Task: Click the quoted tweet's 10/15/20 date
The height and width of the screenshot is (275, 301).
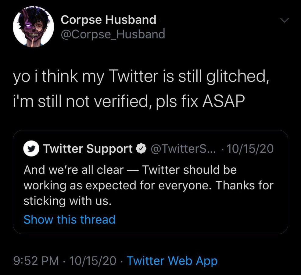Action: (250, 149)
